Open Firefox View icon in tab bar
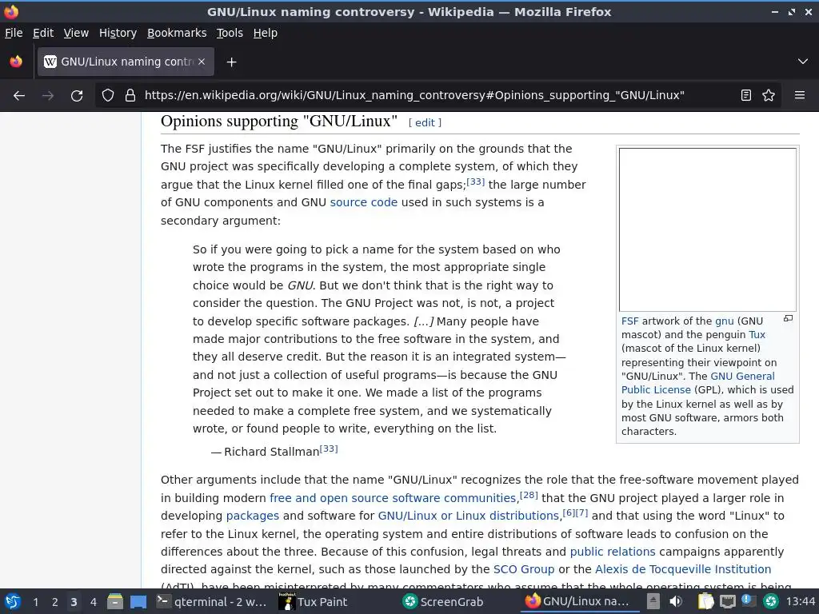Image resolution: width=819 pixels, height=614 pixels. [16, 62]
